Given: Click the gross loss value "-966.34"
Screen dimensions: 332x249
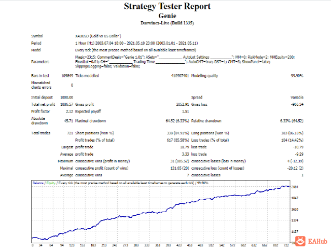Looking at the screenshot, I should pos(297,105).
